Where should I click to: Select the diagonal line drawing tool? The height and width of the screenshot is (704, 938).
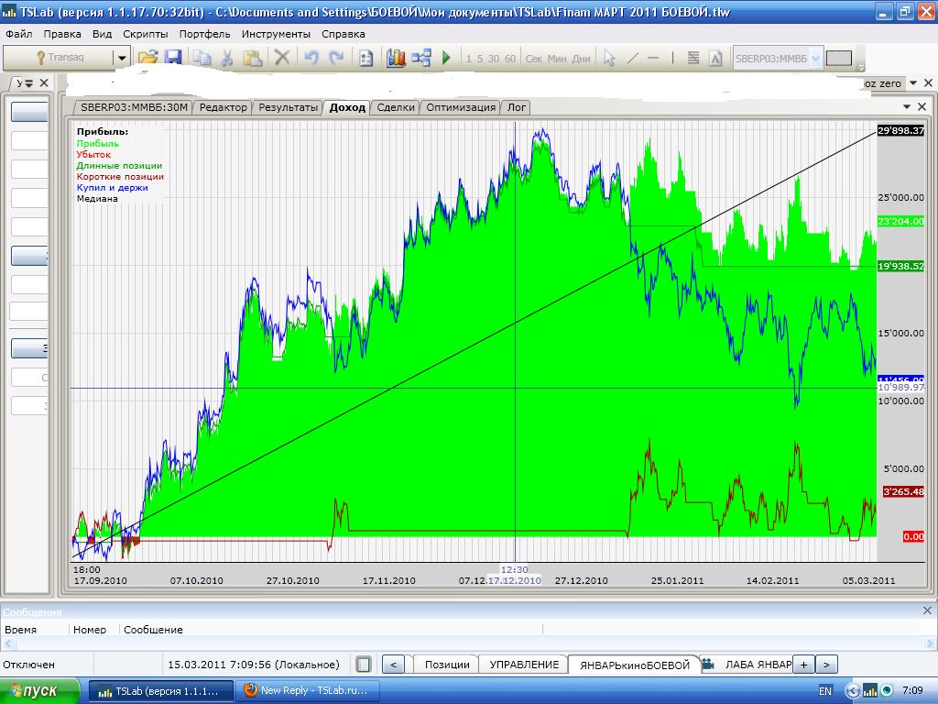632,58
